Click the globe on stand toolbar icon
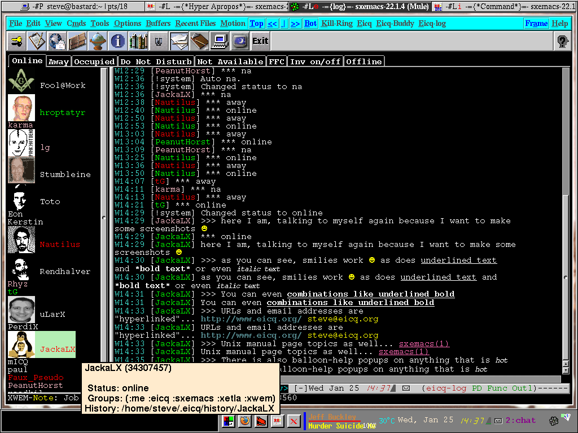 click(x=98, y=41)
